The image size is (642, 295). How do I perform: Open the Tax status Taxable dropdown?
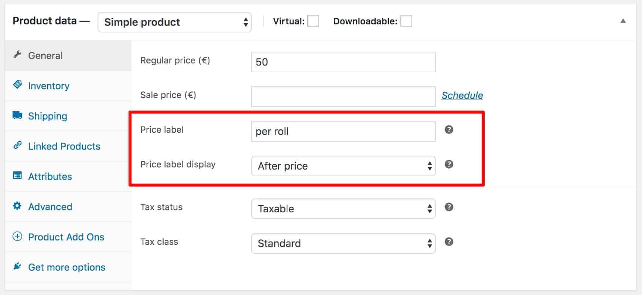click(344, 209)
